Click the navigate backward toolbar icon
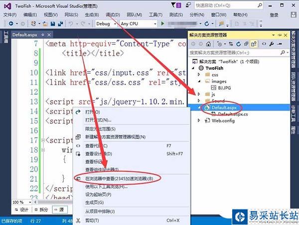Screen dimensions: 299x225 [x=11, y=23]
